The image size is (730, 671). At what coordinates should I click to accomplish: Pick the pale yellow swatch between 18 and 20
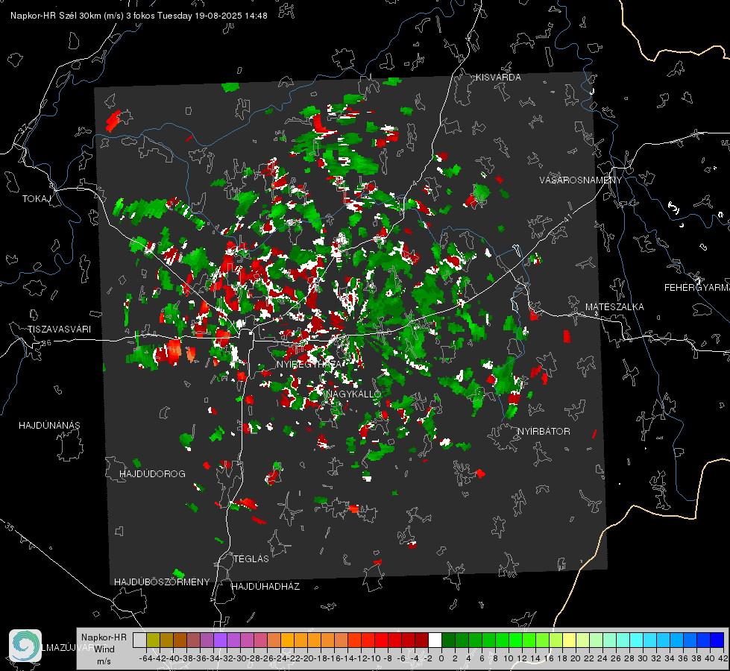[570, 640]
